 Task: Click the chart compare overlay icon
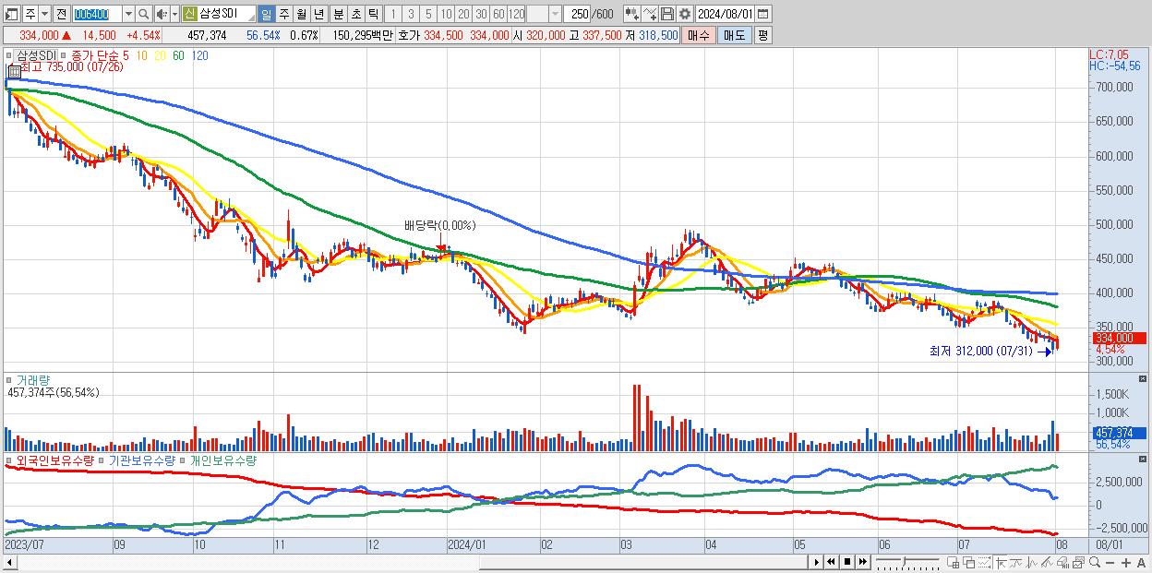coord(1078,562)
